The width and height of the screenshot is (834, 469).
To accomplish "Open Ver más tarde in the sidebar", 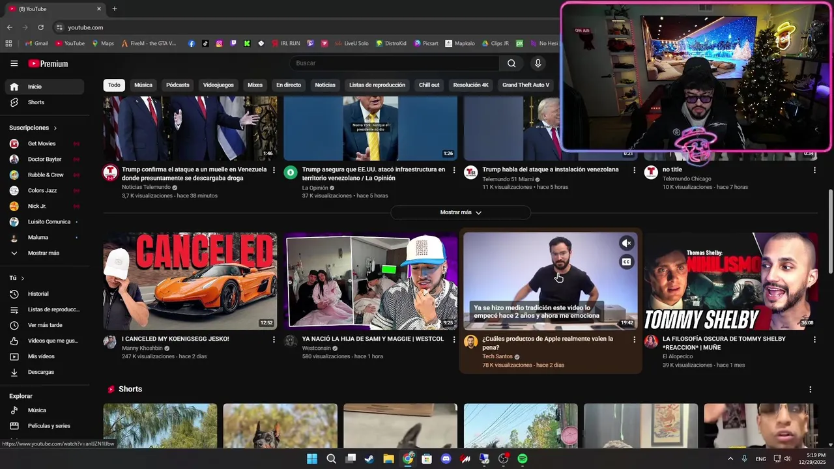I will [44, 325].
